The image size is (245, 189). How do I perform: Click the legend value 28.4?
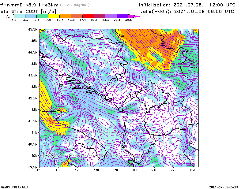[117, 20]
